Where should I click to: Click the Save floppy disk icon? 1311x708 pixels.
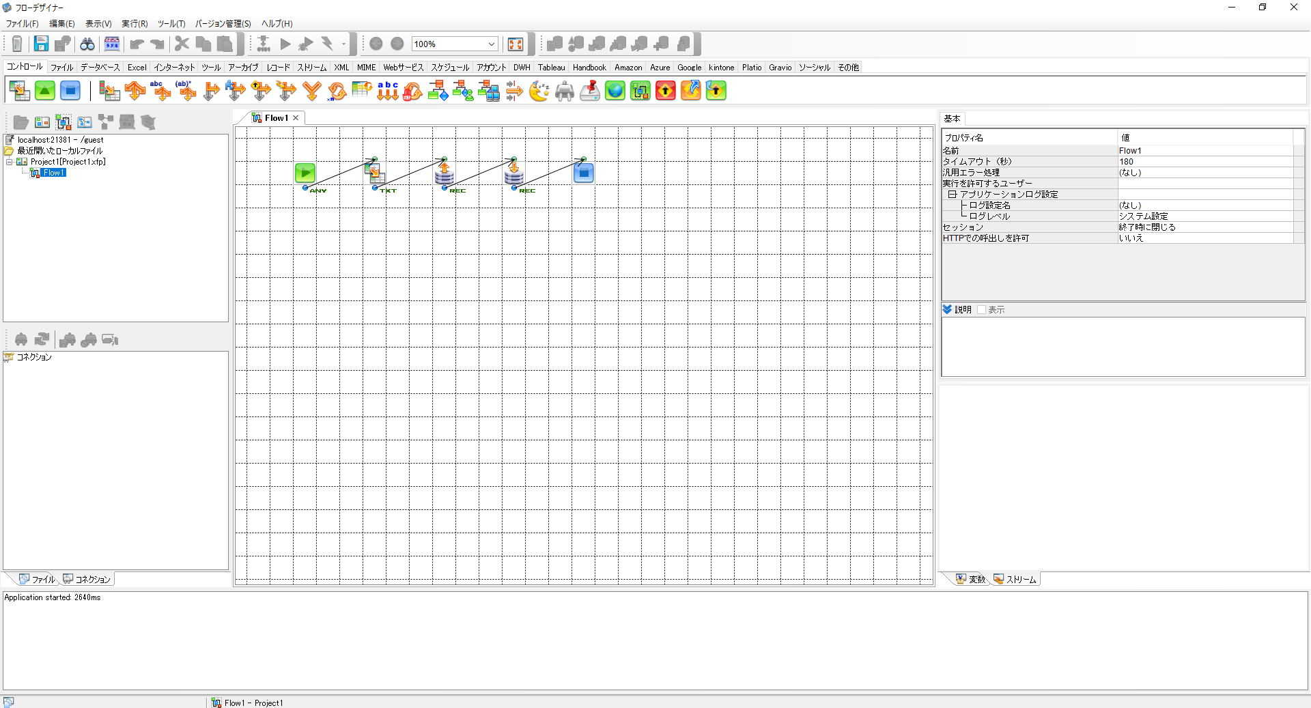[x=41, y=44]
